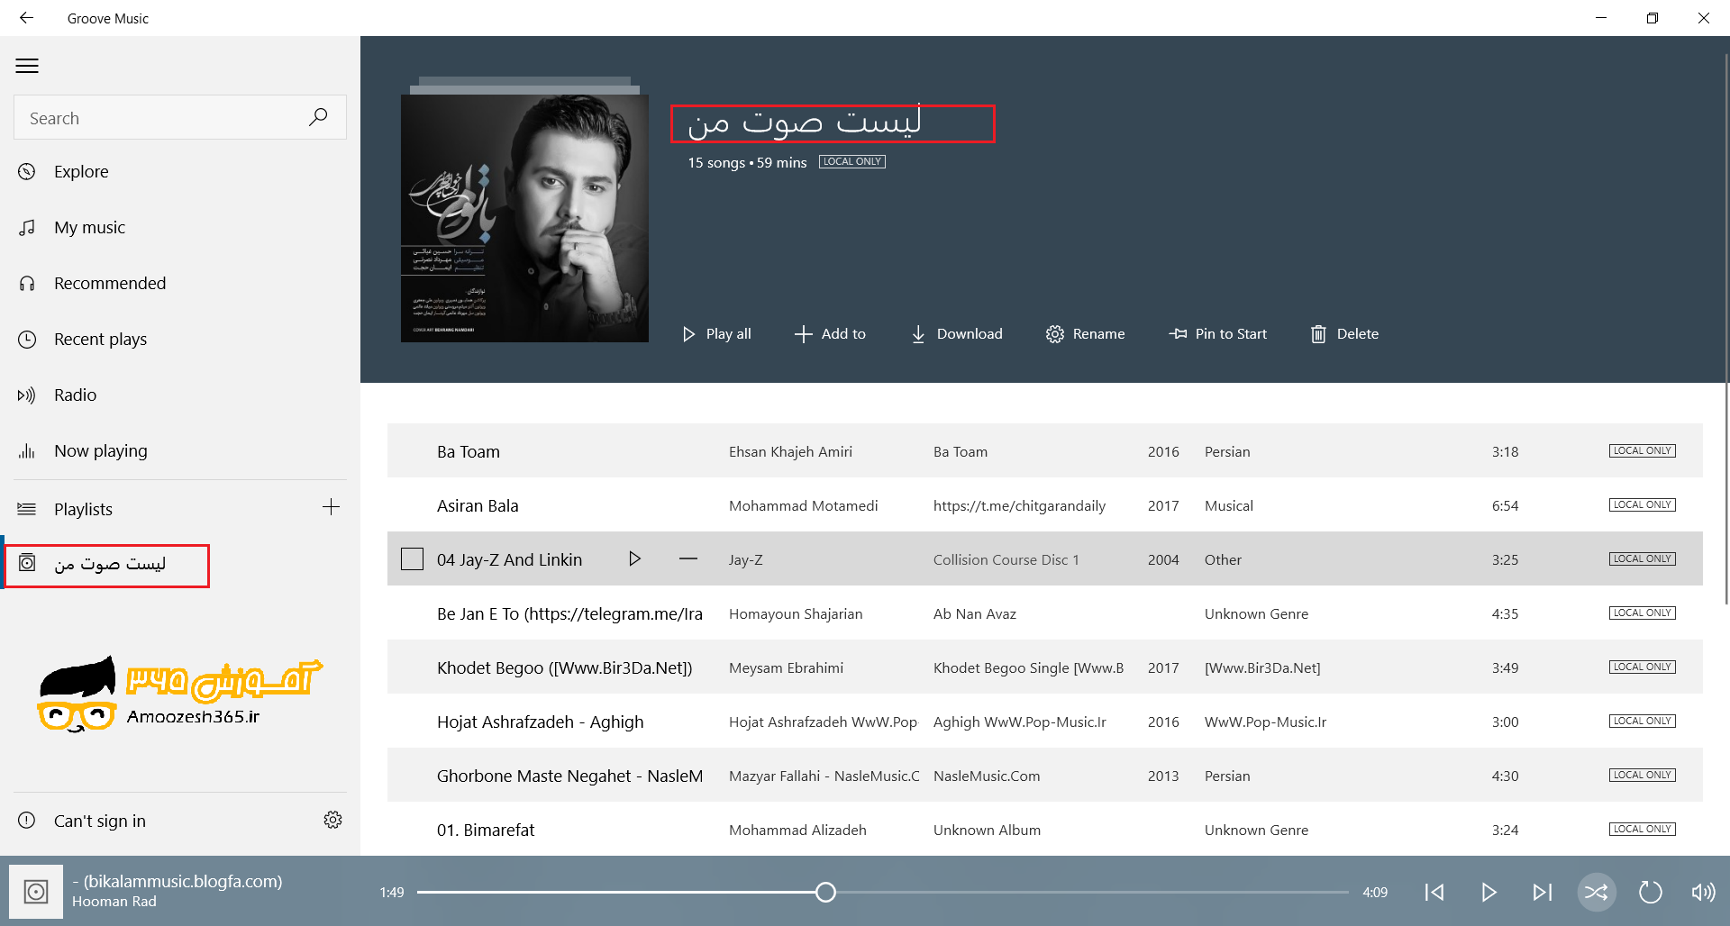
Task: Toggle repeat playback
Action: click(1649, 892)
